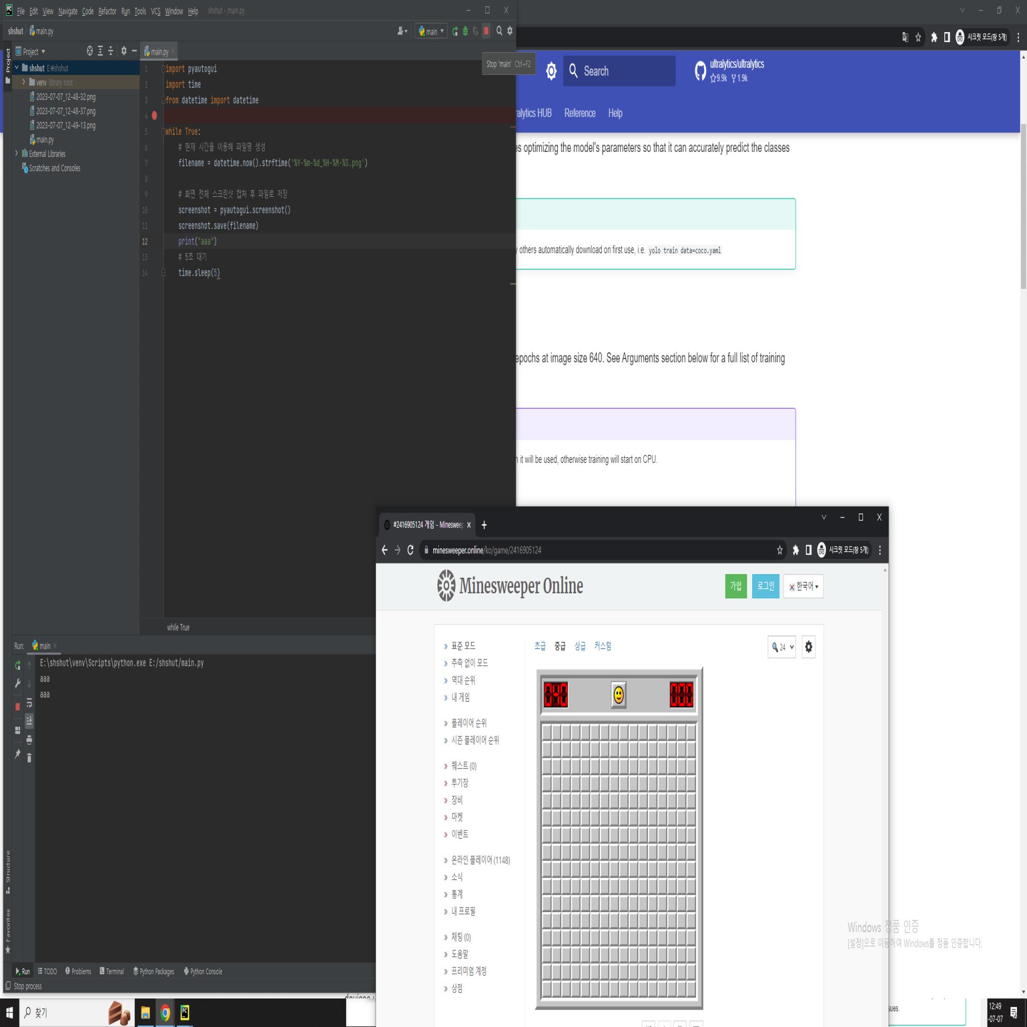
Task: Pin the Run tab with pin icon
Action: (18, 753)
